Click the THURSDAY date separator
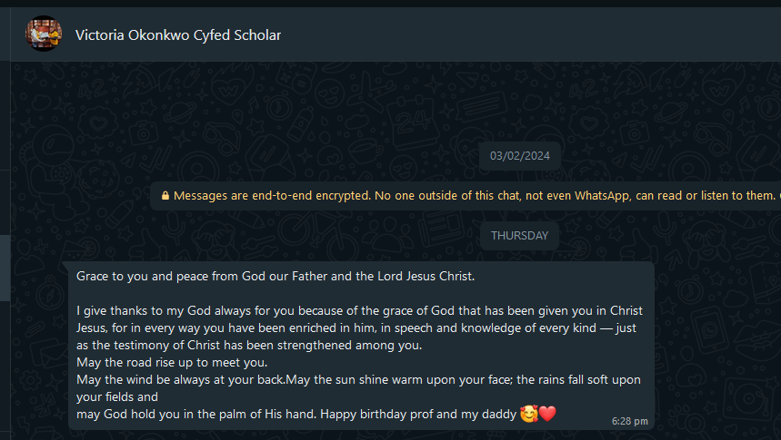 (519, 236)
